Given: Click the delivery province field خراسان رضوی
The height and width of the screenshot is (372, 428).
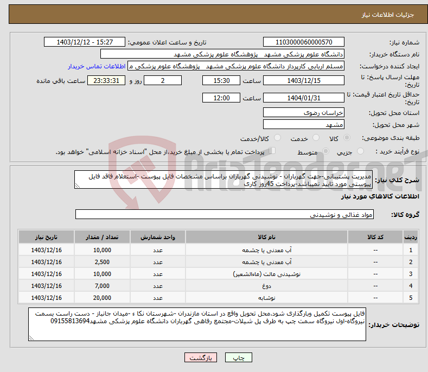Looking at the screenshot, I should click(x=304, y=112).
